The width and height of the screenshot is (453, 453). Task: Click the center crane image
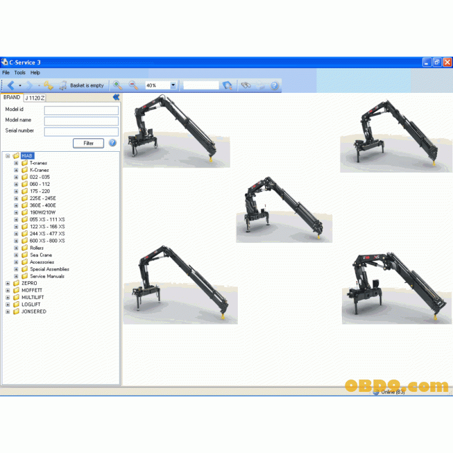(x=284, y=210)
